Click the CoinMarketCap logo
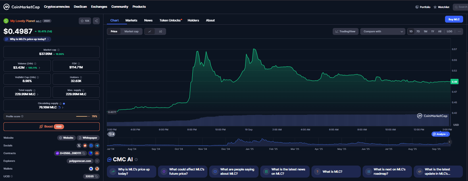 pyautogui.click(x=22, y=7)
